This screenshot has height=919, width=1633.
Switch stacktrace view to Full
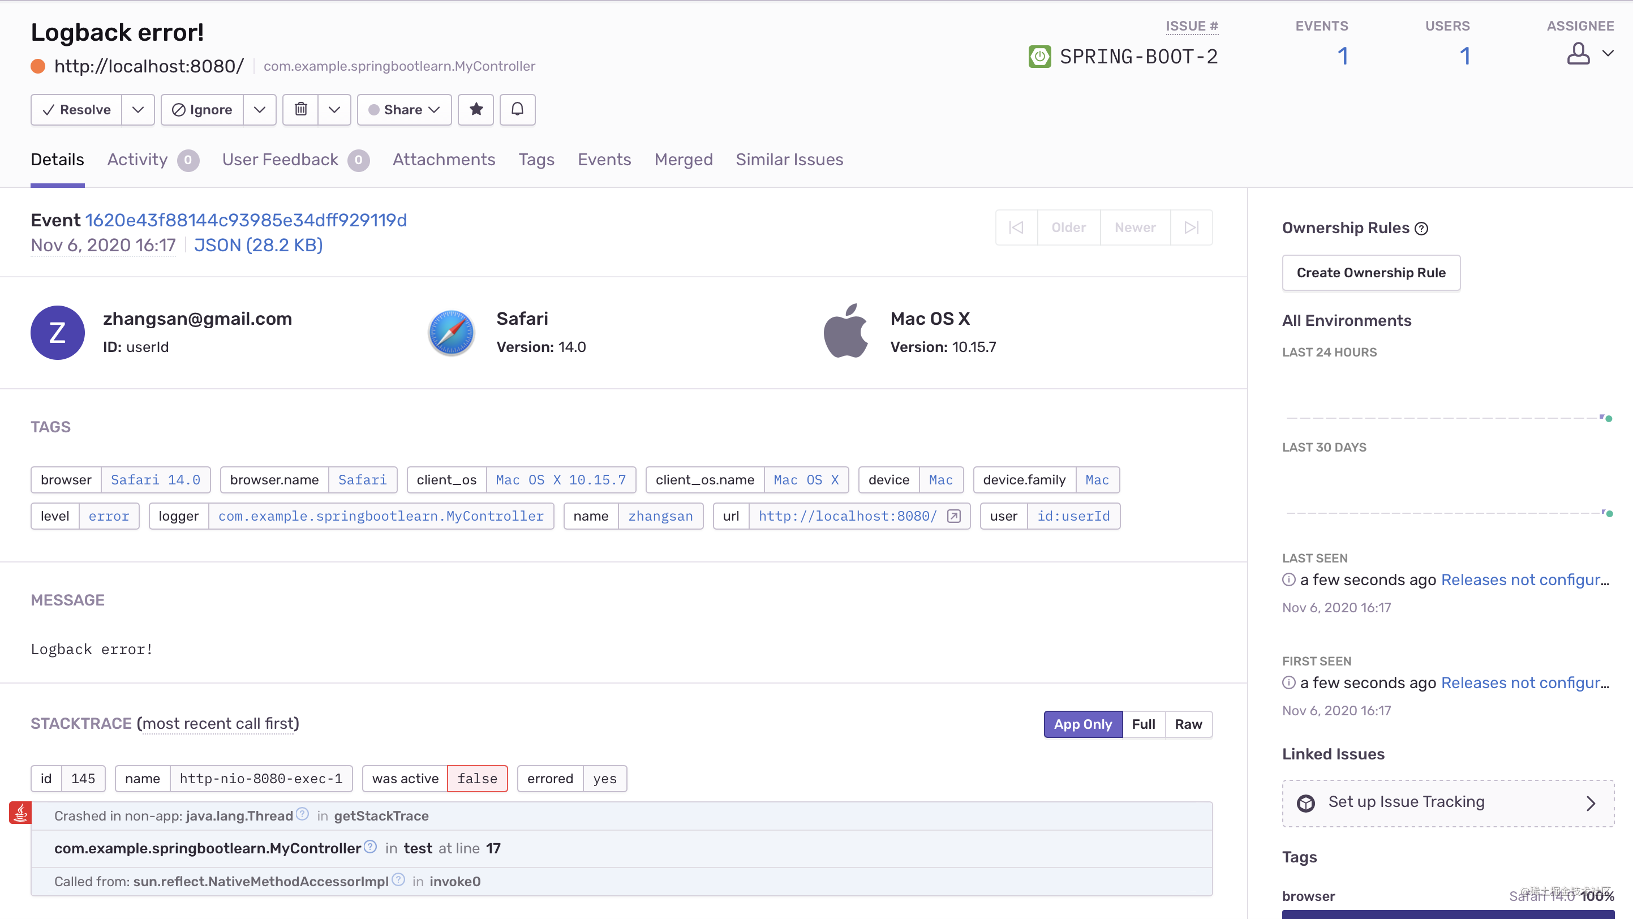(1144, 724)
